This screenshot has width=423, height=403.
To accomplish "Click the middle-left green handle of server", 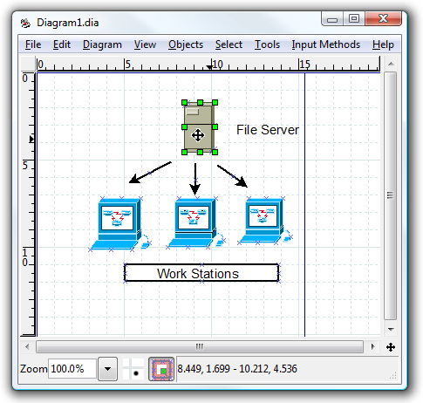I will point(184,127).
